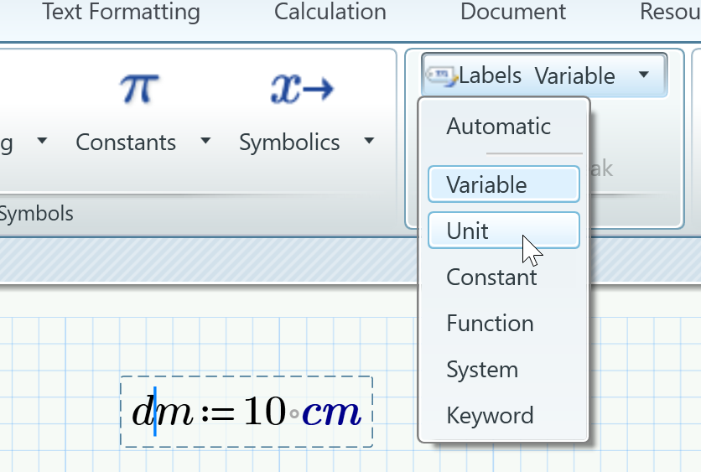
Task: Select Keyword from the Labels menu
Action: [x=490, y=415]
